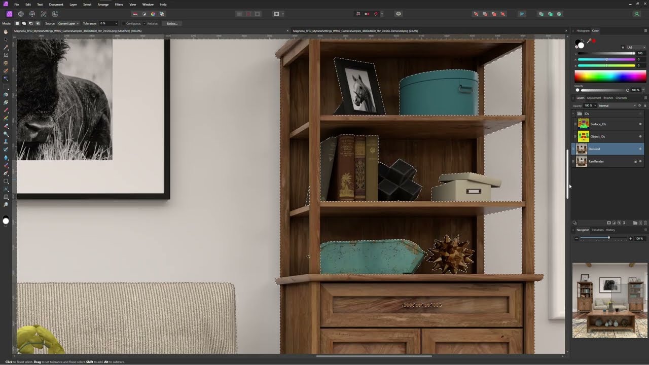649x365 pixels.
Task: Toggle visibility of Surface_IDs layer
Action: [x=640, y=124]
